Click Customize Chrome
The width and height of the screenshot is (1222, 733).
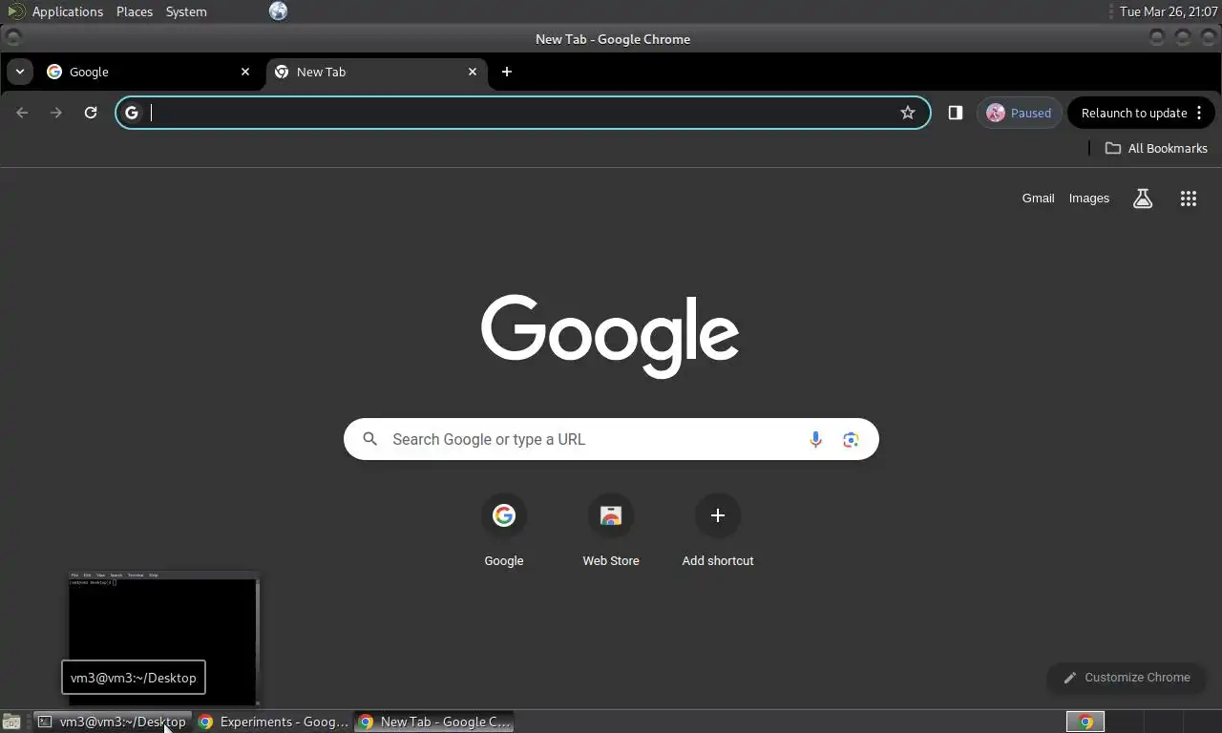[x=1127, y=678]
